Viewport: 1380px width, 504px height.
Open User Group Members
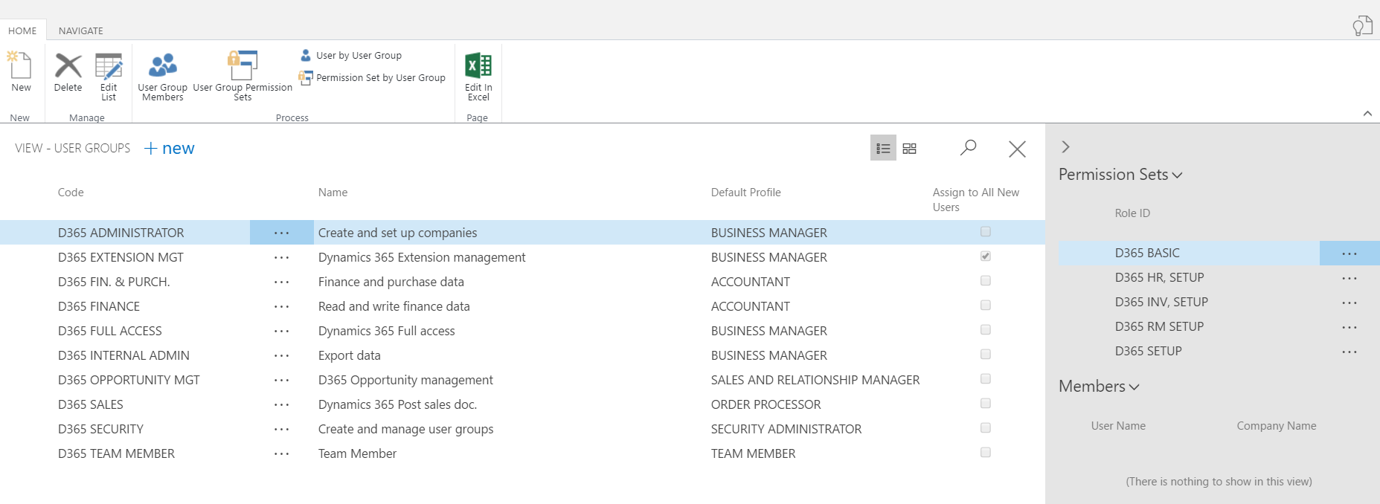pos(163,76)
